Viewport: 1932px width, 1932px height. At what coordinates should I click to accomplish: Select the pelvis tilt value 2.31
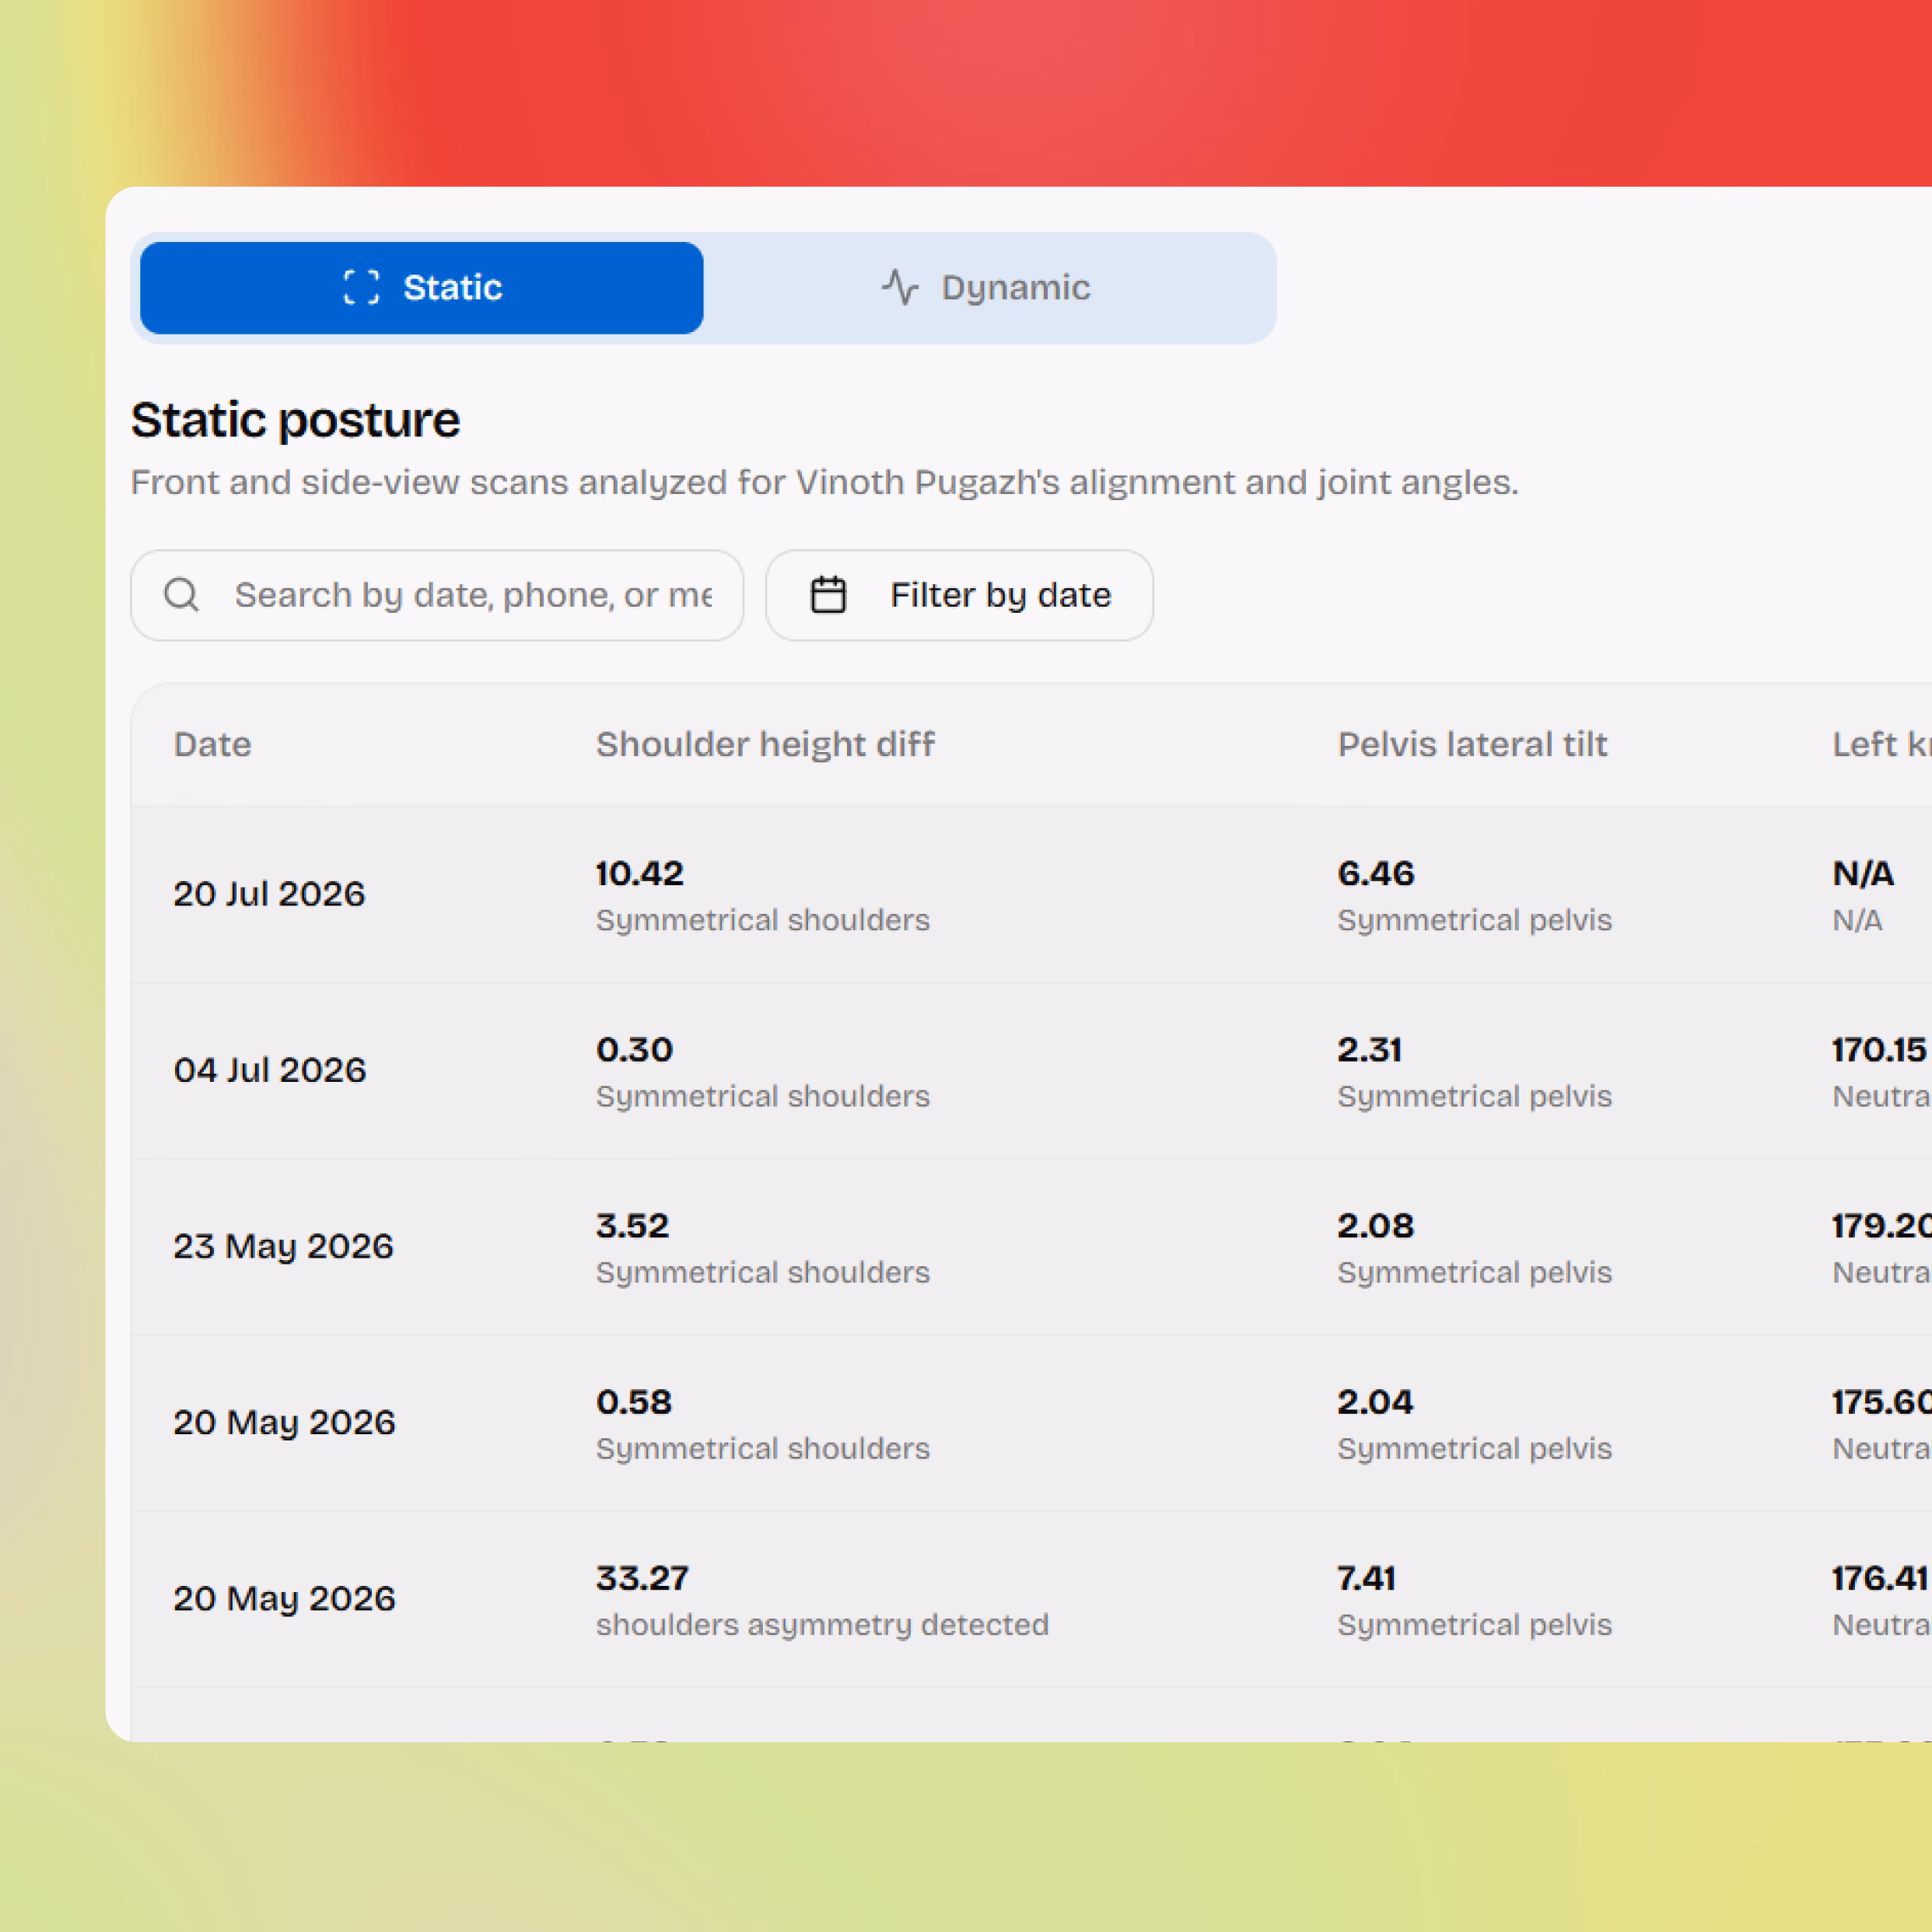point(1370,1049)
